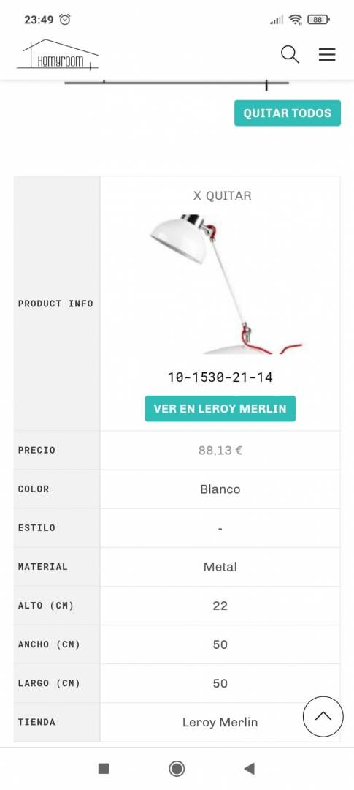Click the QUITAR TODOS button
This screenshot has width=354, height=790.
pyautogui.click(x=288, y=113)
